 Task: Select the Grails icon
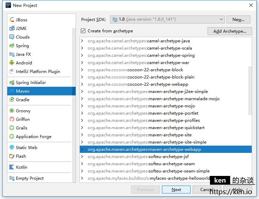tap(12, 128)
